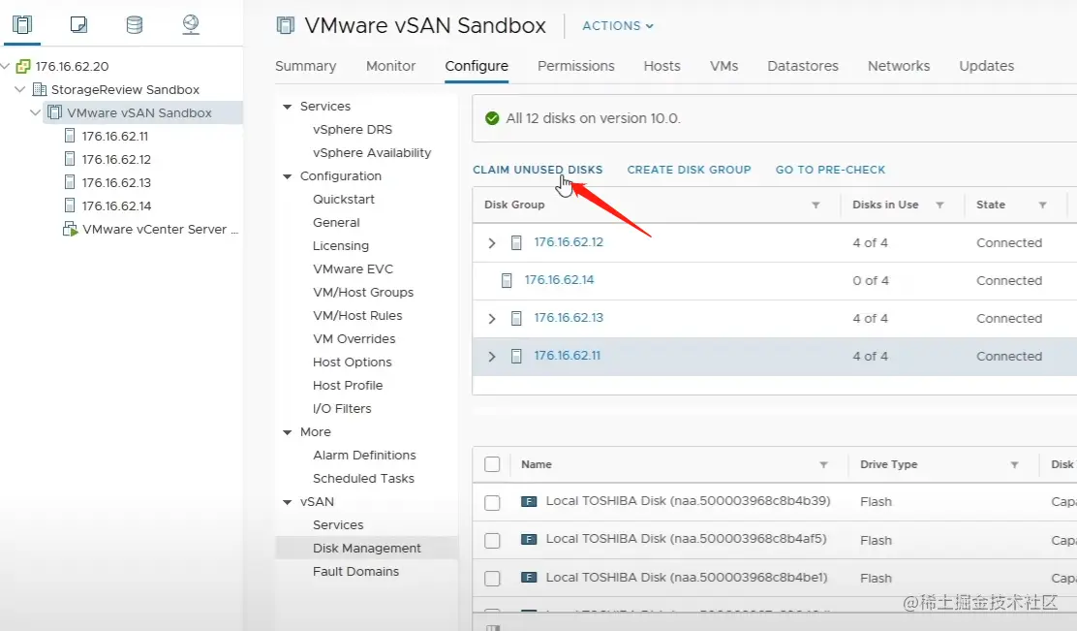
Task: Click the cluster icon beside VMware vSAN Sandbox in tree
Action: pyautogui.click(x=55, y=112)
